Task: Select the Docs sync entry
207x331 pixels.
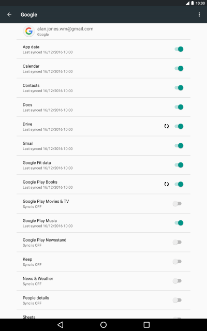Action: click(103, 107)
